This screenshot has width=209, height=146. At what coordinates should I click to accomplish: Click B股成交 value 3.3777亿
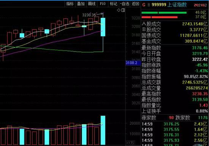tap(199, 30)
